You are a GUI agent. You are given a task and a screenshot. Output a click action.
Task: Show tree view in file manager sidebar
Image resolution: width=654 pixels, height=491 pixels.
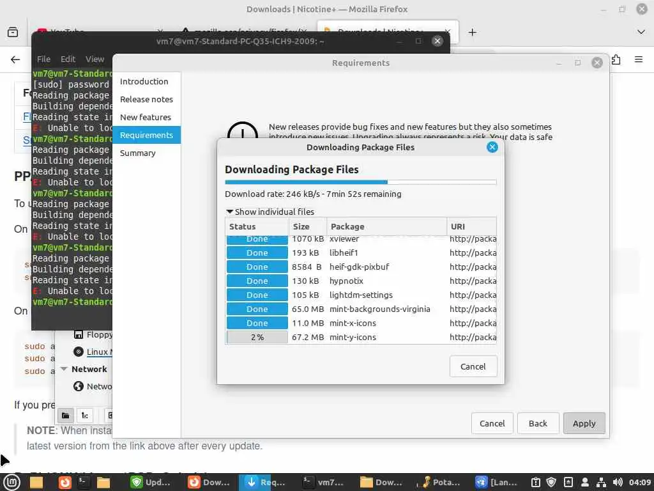coord(85,415)
